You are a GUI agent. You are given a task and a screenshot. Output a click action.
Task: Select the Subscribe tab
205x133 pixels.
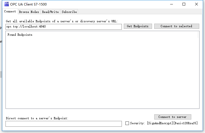[x=69, y=12]
